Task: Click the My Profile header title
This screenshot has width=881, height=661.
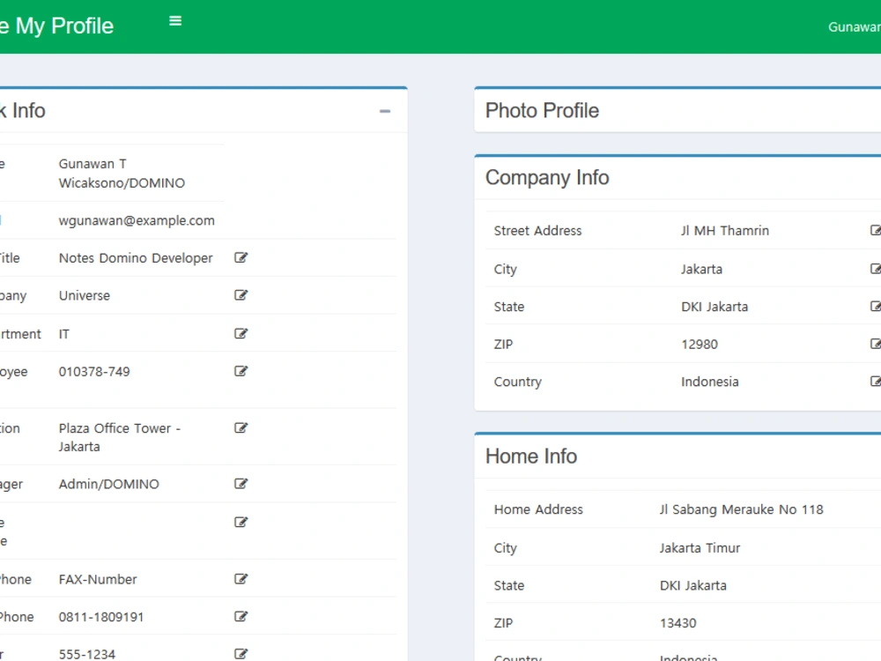Action: tap(56, 26)
